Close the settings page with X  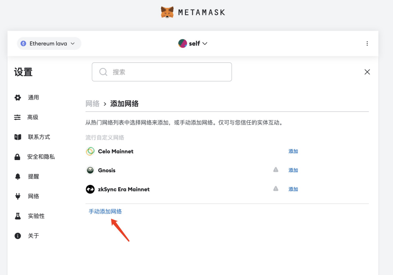tap(367, 72)
